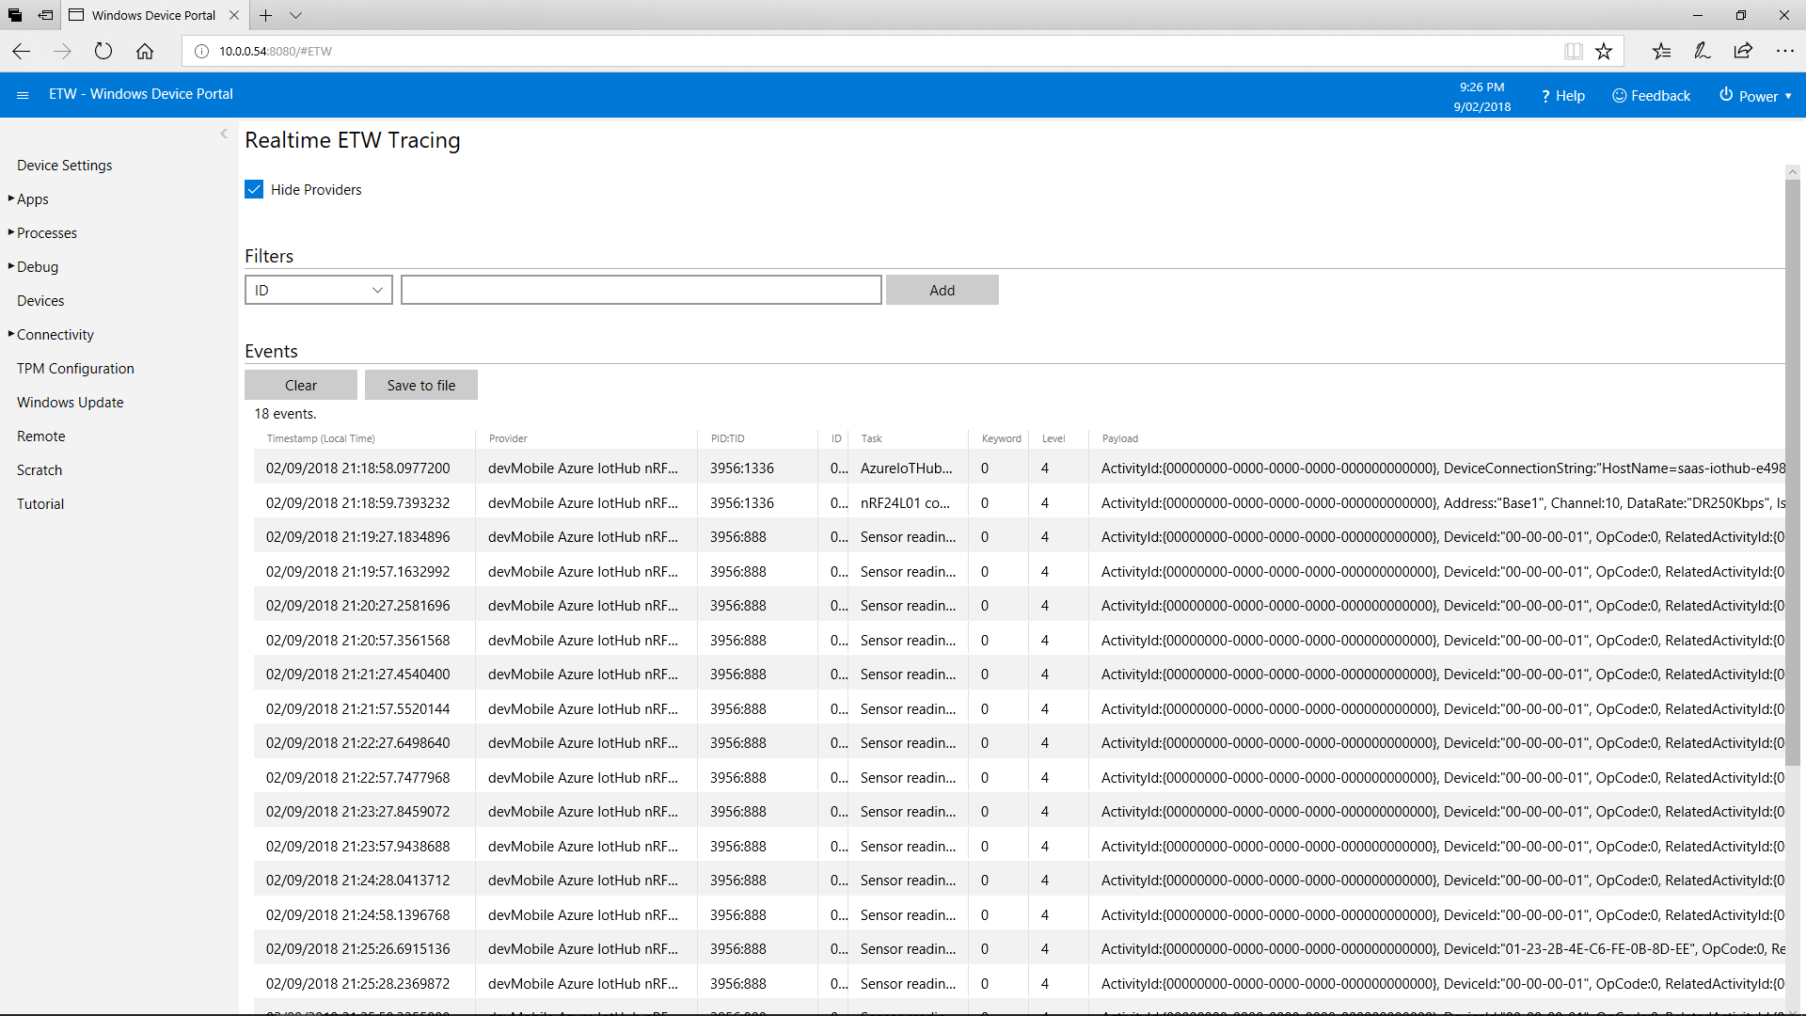Image resolution: width=1806 pixels, height=1016 pixels.
Task: Click the Clear events button
Action: pos(301,385)
